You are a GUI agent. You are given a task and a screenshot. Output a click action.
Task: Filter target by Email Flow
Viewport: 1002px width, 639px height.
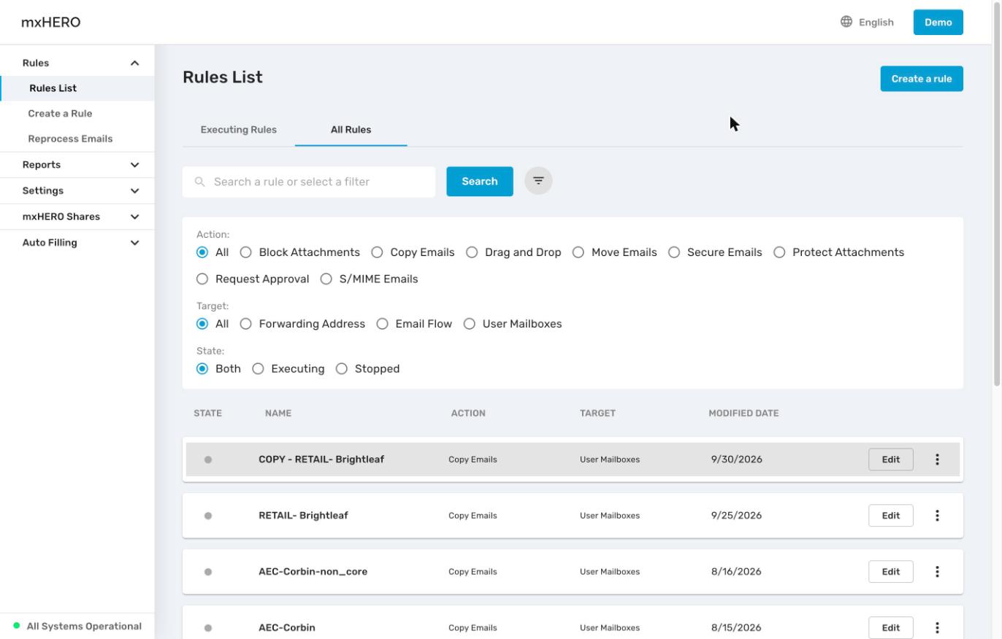tap(382, 324)
